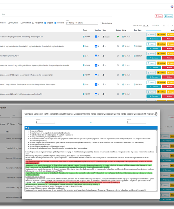Click the version icon in Buprenorphine Sandoz row

[x=96, y=65]
